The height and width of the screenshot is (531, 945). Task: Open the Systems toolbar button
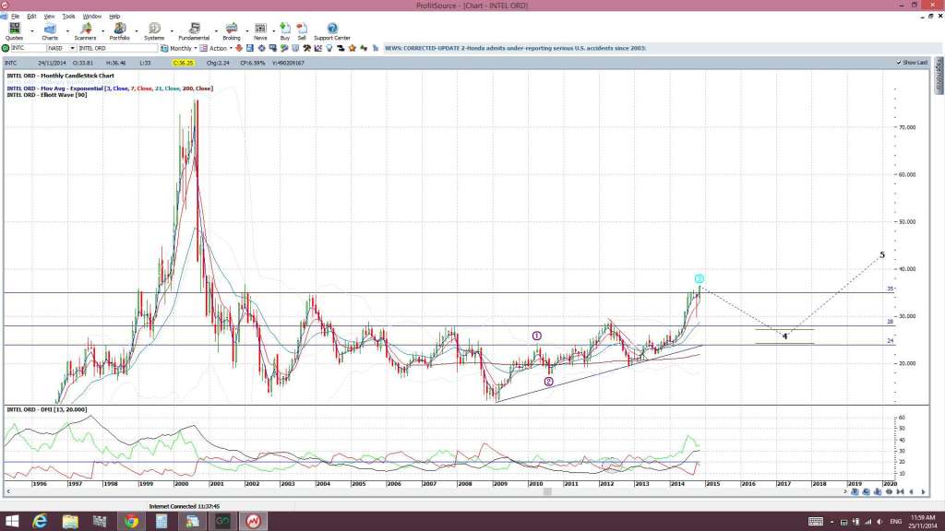[x=154, y=31]
